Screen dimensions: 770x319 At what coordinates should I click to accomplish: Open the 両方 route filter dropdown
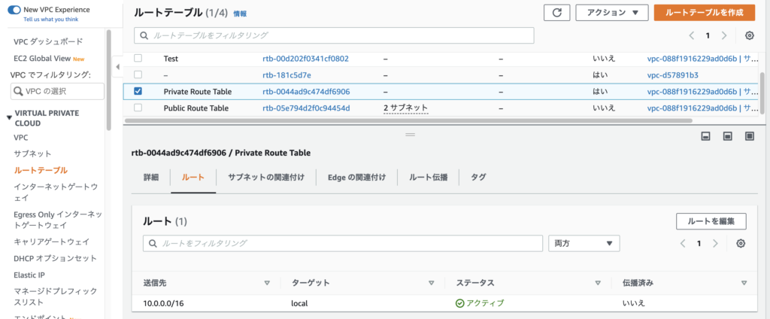584,243
